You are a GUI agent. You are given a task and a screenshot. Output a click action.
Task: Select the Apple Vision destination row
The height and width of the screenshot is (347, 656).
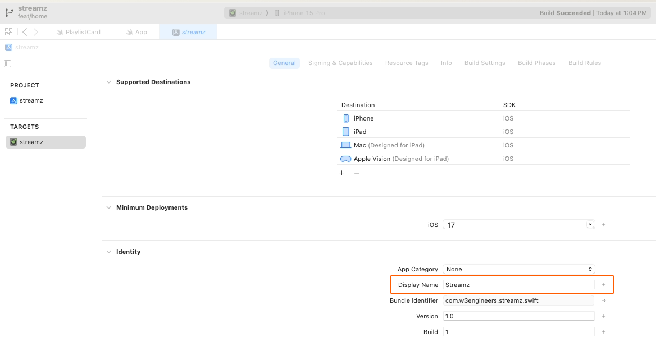coord(484,159)
